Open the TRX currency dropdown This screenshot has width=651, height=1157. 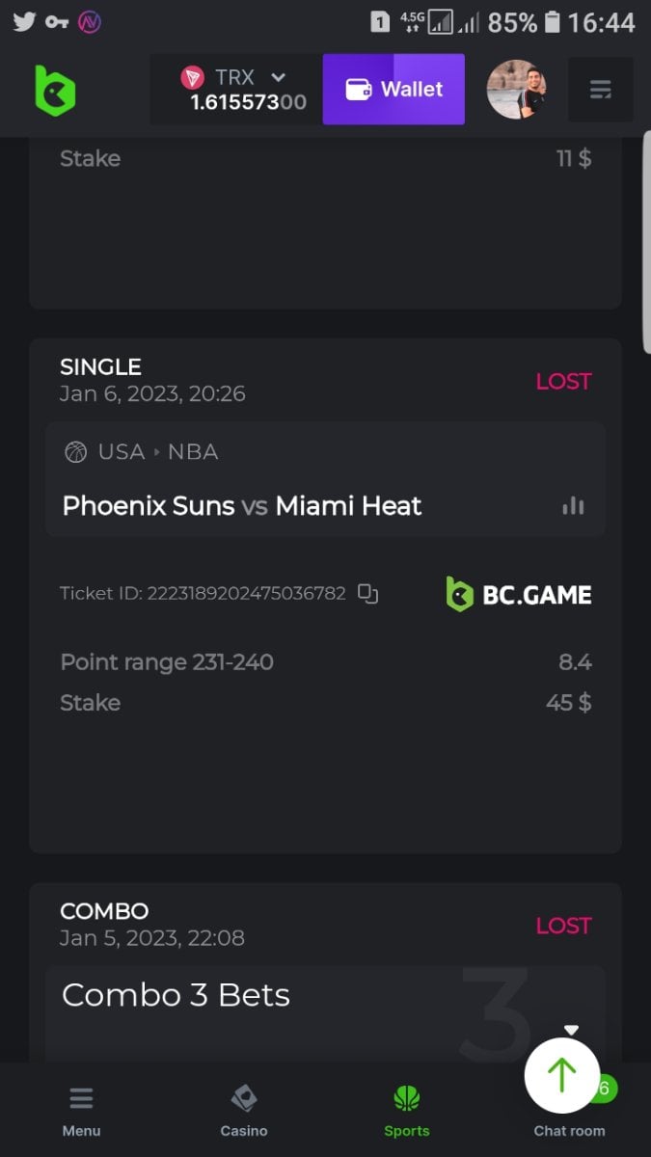point(278,77)
